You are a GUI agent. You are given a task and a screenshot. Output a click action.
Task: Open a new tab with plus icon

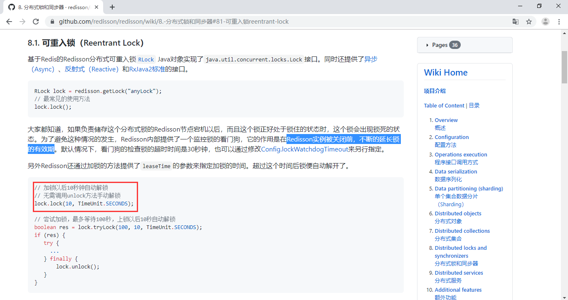[x=112, y=7]
